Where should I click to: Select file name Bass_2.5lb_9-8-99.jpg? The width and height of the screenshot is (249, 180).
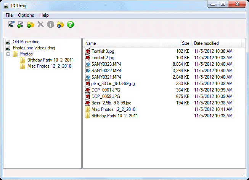(x=111, y=103)
